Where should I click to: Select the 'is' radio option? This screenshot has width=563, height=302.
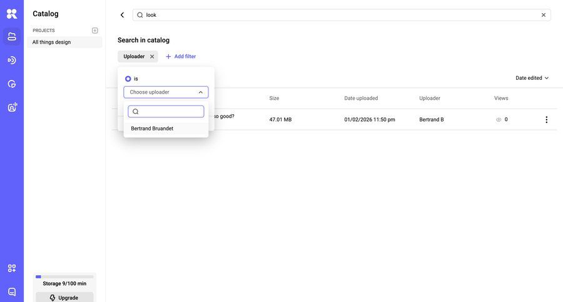click(128, 79)
